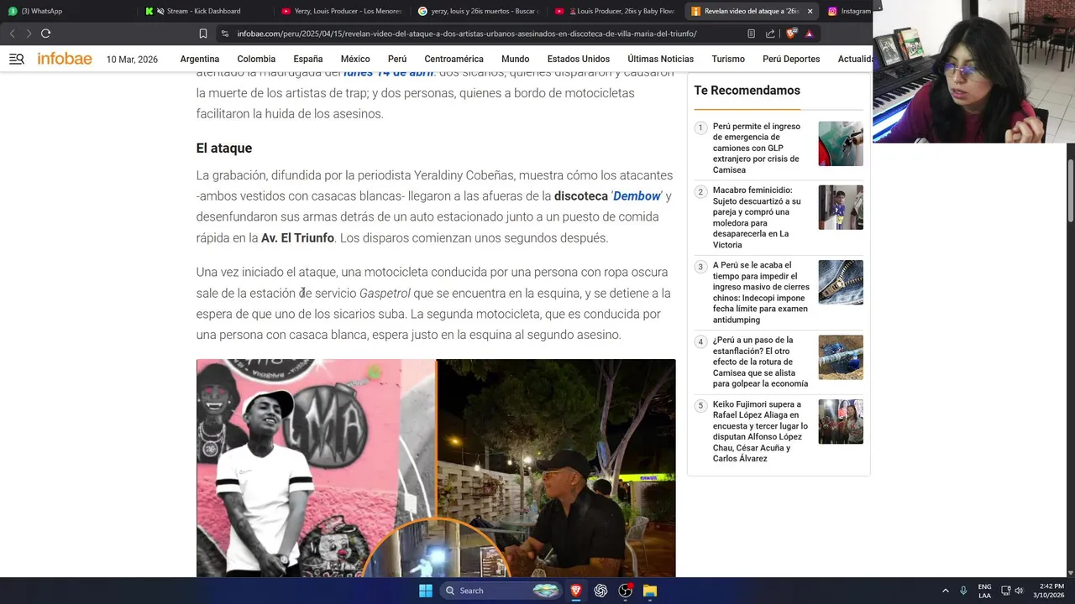Open Windows Start button
Image resolution: width=1075 pixels, height=604 pixels.
tap(426, 591)
